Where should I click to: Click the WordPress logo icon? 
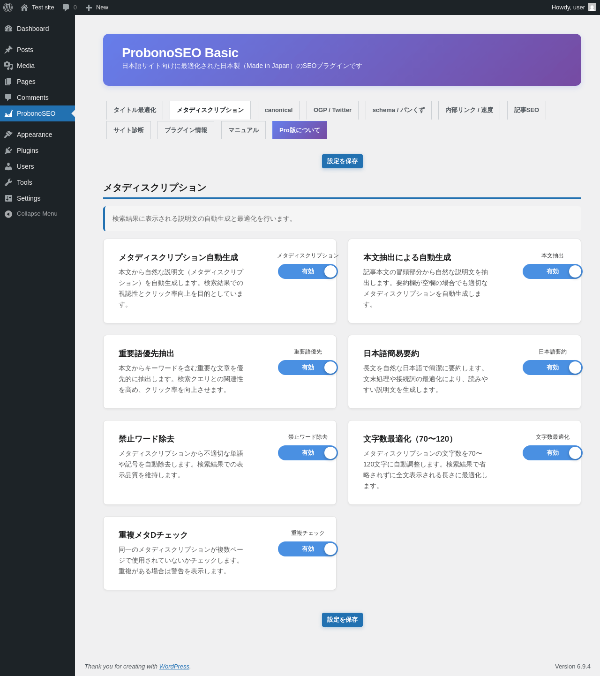[8, 8]
